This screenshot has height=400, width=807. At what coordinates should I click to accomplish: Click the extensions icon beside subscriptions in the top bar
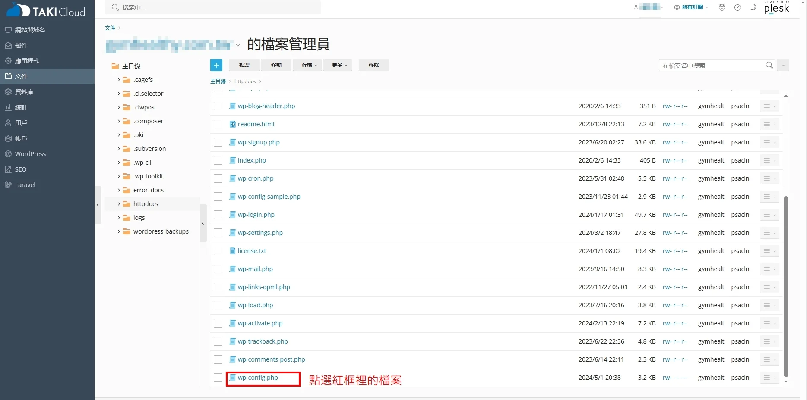click(x=722, y=7)
